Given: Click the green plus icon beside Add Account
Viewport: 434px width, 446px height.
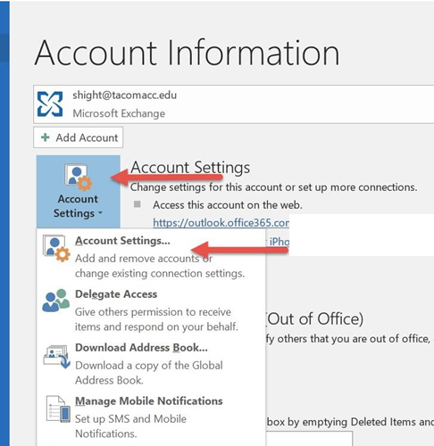Looking at the screenshot, I should tap(46, 137).
